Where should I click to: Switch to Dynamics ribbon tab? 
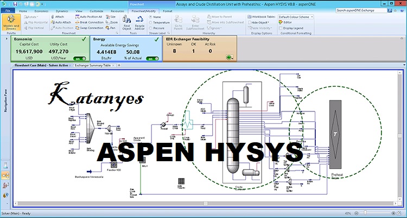pyautogui.click(x=62, y=11)
